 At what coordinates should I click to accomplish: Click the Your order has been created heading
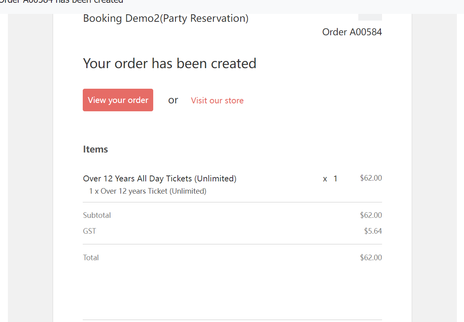click(169, 63)
